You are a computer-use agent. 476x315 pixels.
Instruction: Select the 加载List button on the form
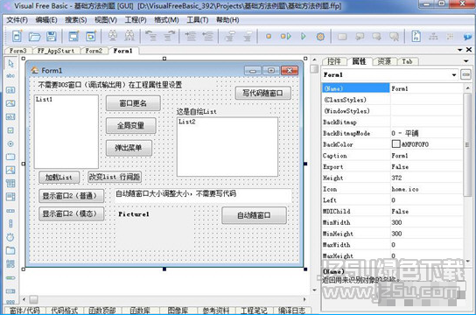point(59,178)
